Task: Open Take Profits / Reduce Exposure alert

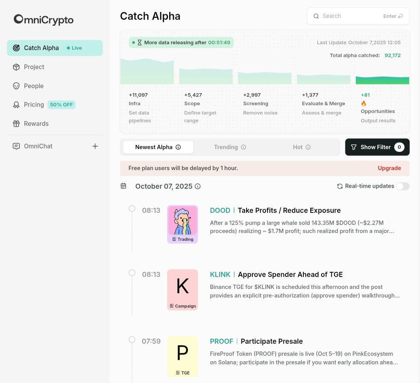Action: (x=289, y=211)
